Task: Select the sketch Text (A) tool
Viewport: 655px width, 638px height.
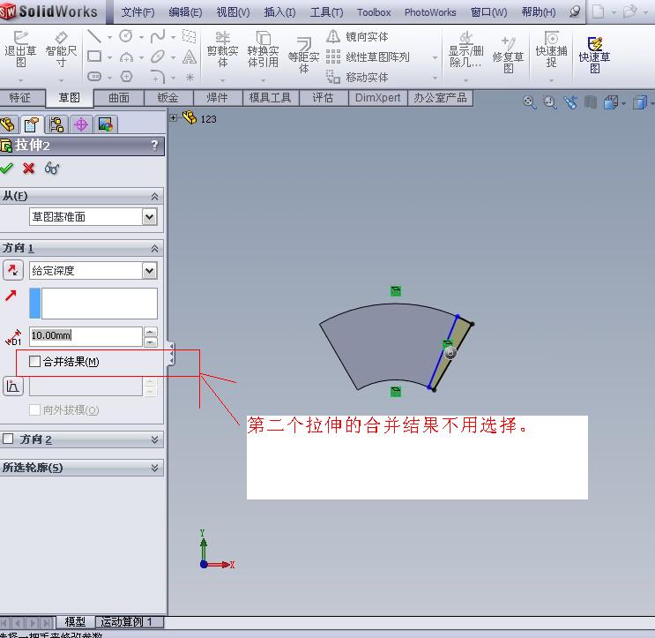Action: [190, 56]
